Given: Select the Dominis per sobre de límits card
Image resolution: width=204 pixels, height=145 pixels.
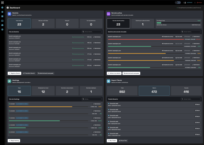Looking at the screenshot, I should [143, 23].
